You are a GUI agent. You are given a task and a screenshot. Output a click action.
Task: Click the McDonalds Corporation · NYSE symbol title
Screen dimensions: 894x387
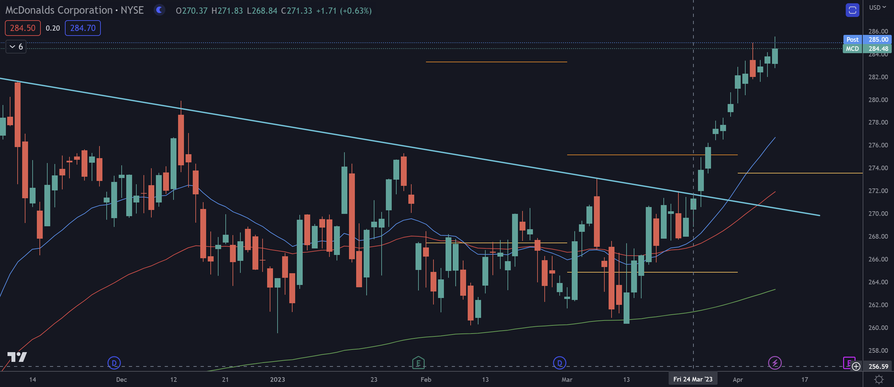click(x=74, y=10)
